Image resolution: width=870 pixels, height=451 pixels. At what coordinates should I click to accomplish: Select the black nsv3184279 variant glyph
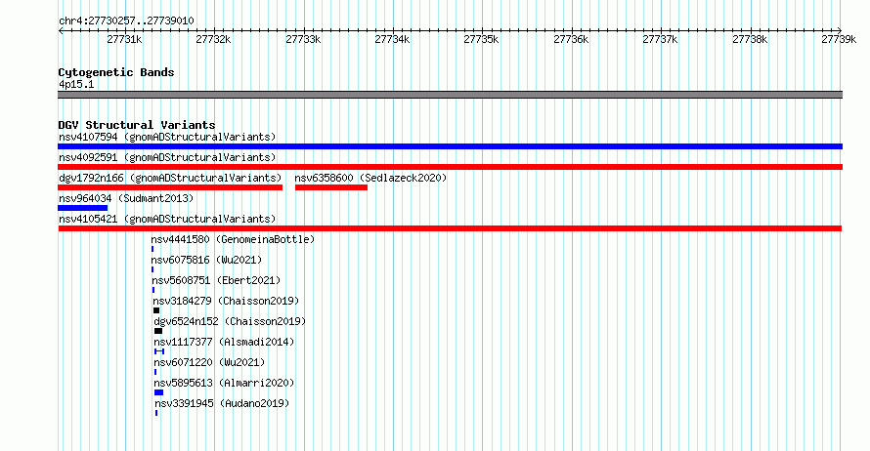(156, 310)
